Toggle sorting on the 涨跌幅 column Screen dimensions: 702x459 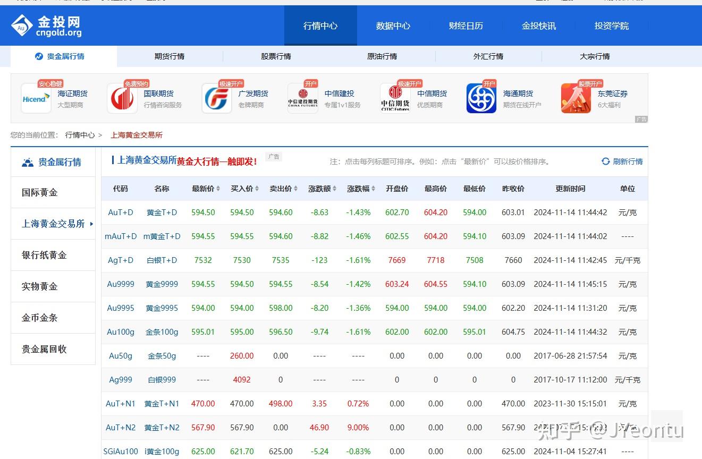374,188
